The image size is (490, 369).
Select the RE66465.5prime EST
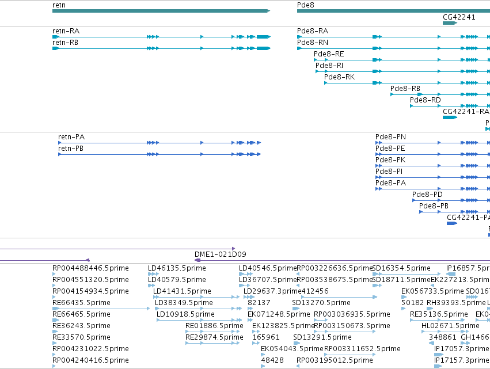56,320
